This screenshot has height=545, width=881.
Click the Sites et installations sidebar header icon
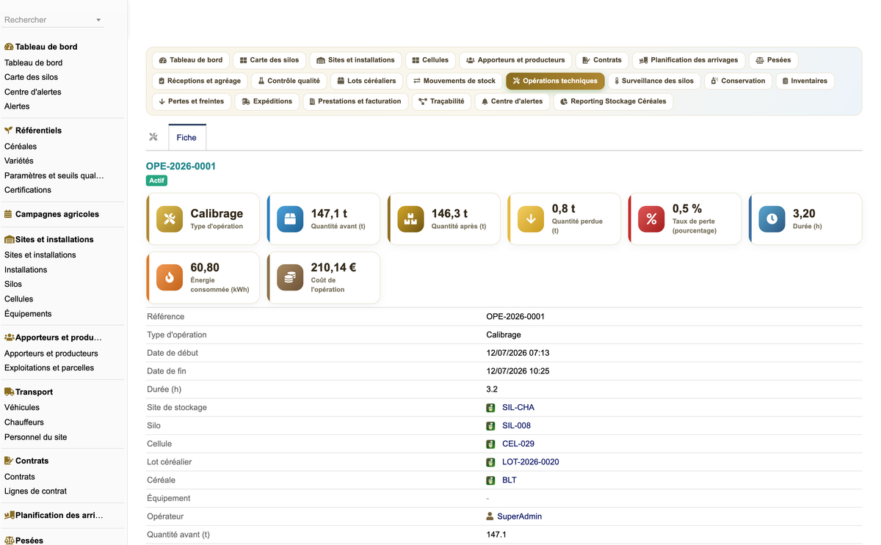pyautogui.click(x=10, y=239)
